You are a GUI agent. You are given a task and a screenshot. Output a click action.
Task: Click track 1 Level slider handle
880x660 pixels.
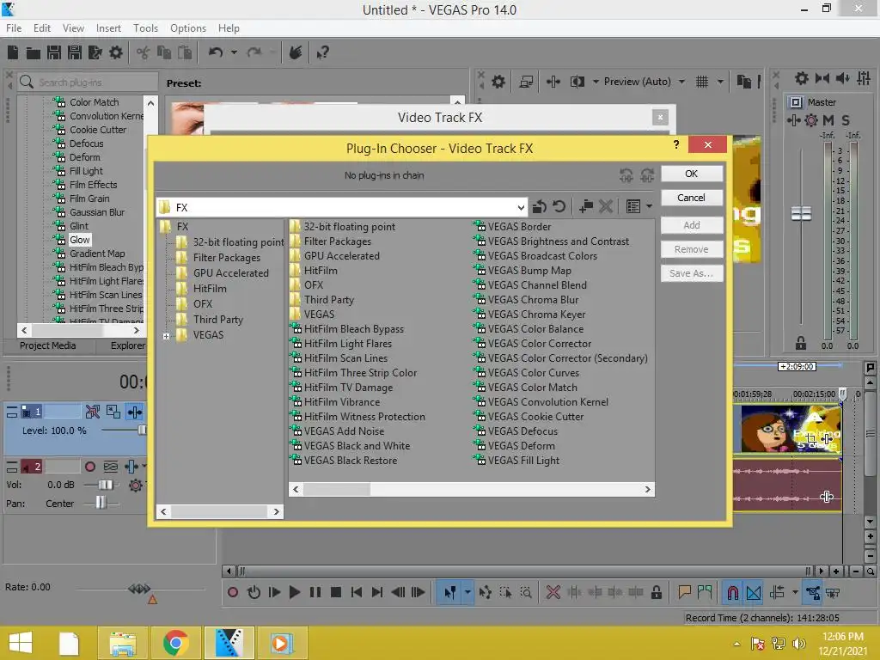tap(142, 430)
